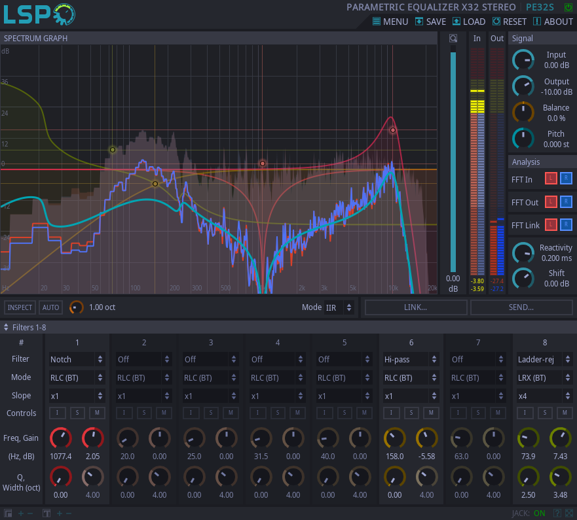This screenshot has height=520, width=577.
Task: Toggle the AUTO inspect button
Action: click(x=51, y=307)
